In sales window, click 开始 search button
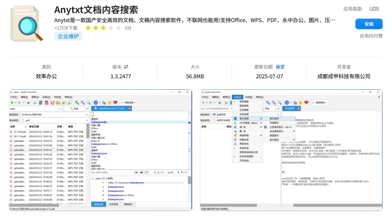392x216 pixels. [74, 109]
